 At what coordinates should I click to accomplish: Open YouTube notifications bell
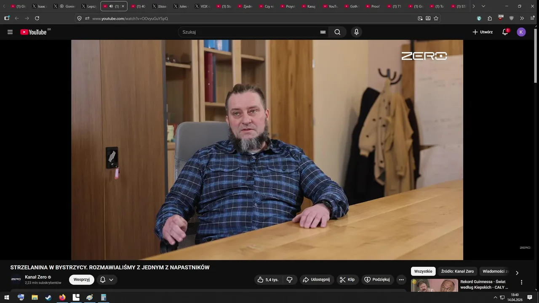click(505, 32)
